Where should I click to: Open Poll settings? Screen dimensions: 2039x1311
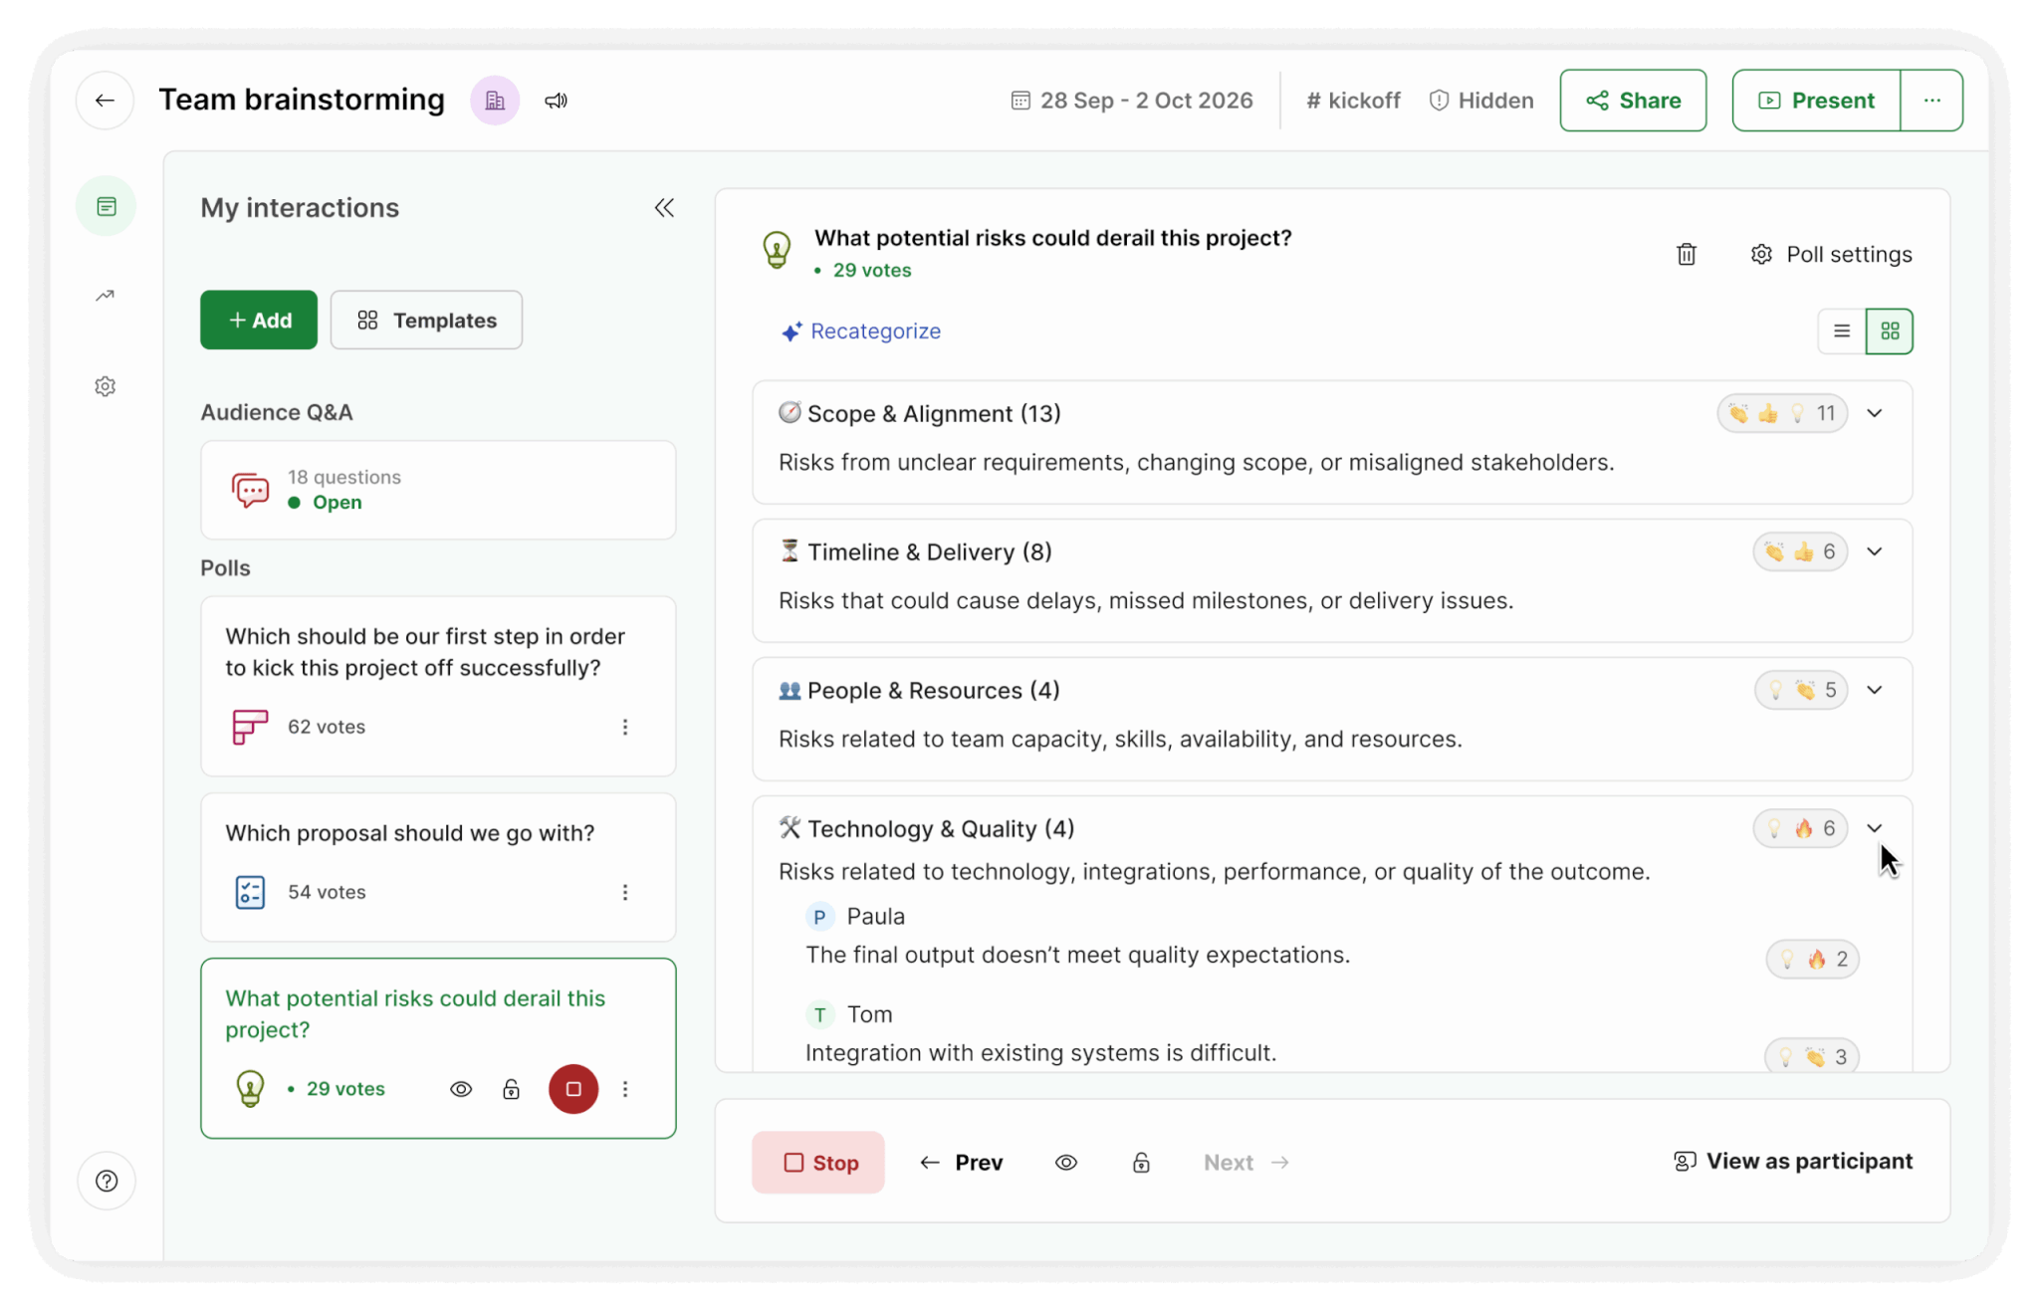[1832, 255]
